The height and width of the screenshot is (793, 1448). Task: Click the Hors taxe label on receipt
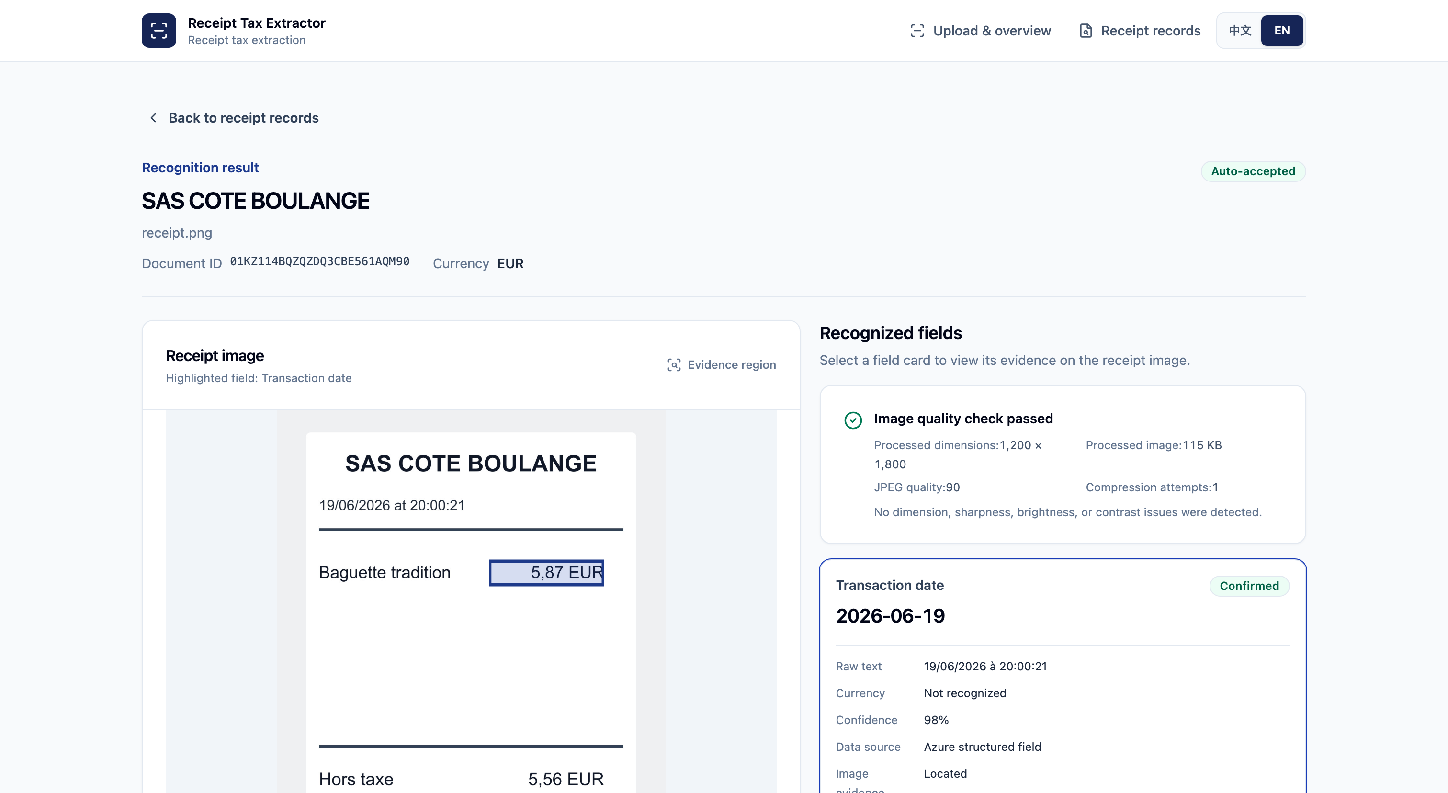(x=356, y=779)
